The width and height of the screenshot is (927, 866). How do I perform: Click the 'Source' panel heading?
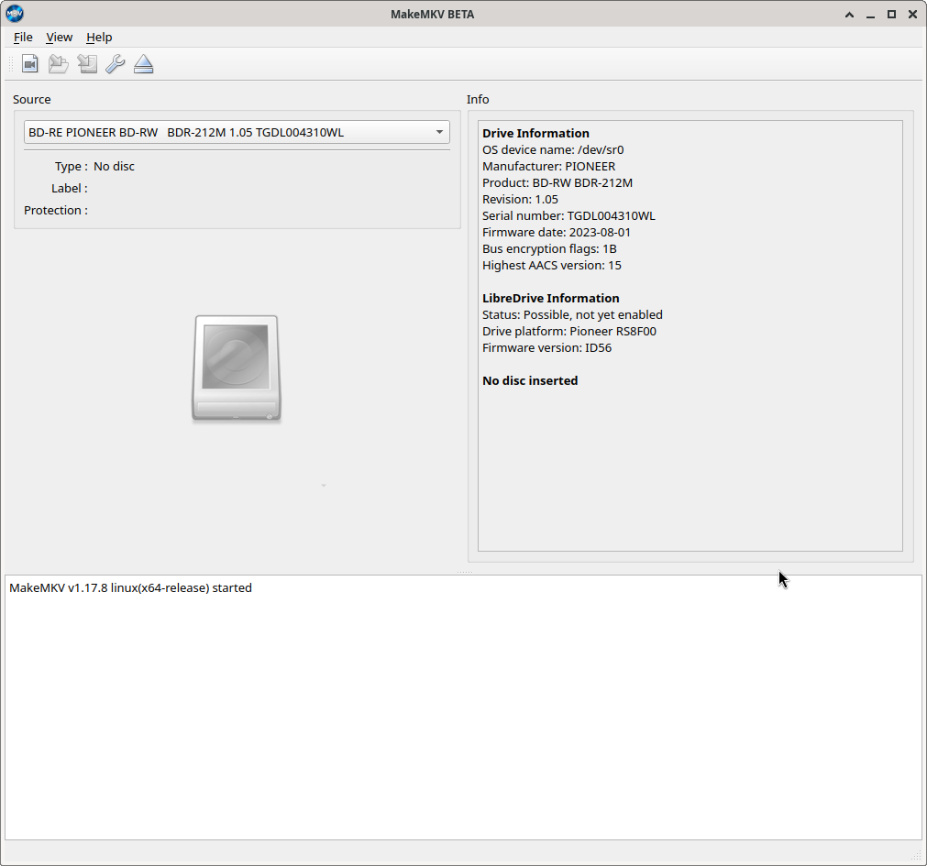coord(32,99)
